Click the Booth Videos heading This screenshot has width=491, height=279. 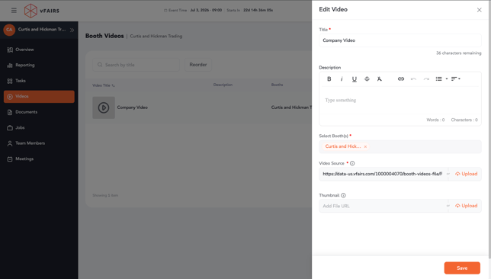point(104,36)
